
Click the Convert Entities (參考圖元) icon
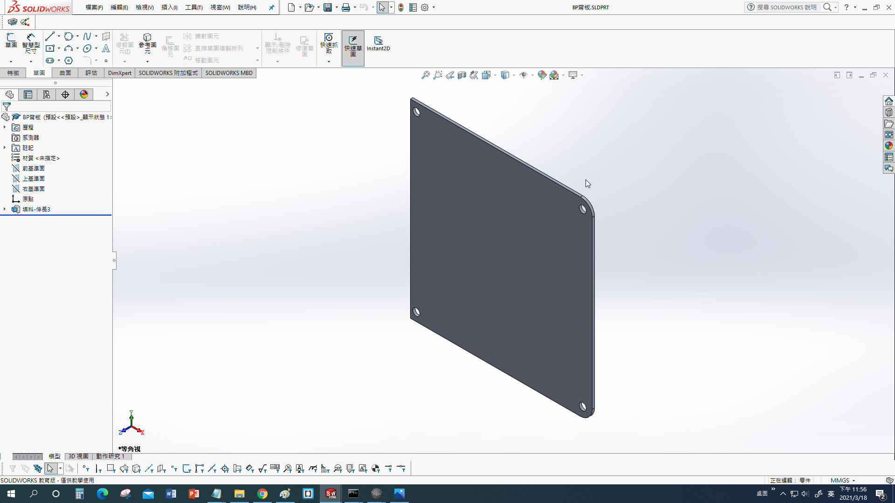tap(147, 43)
